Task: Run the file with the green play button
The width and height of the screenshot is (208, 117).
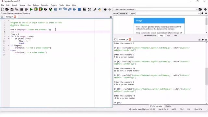Action: 31,9
